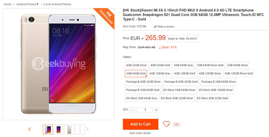Select Package B 3GB 64GB Silver option
Image resolution: width=269 pixels, height=137 pixels.
pyautogui.click(x=219, y=82)
